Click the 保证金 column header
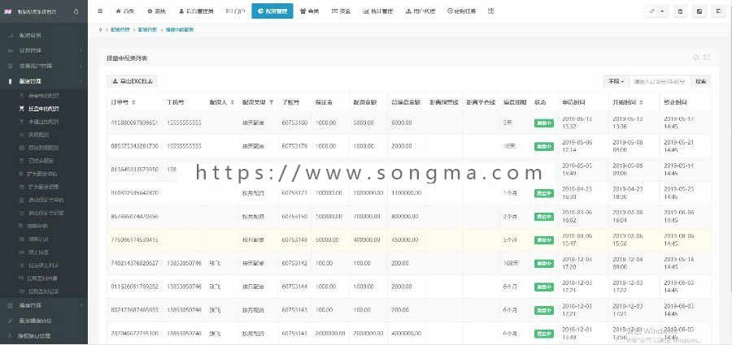Screen dimensions: 732x345 (x=324, y=102)
